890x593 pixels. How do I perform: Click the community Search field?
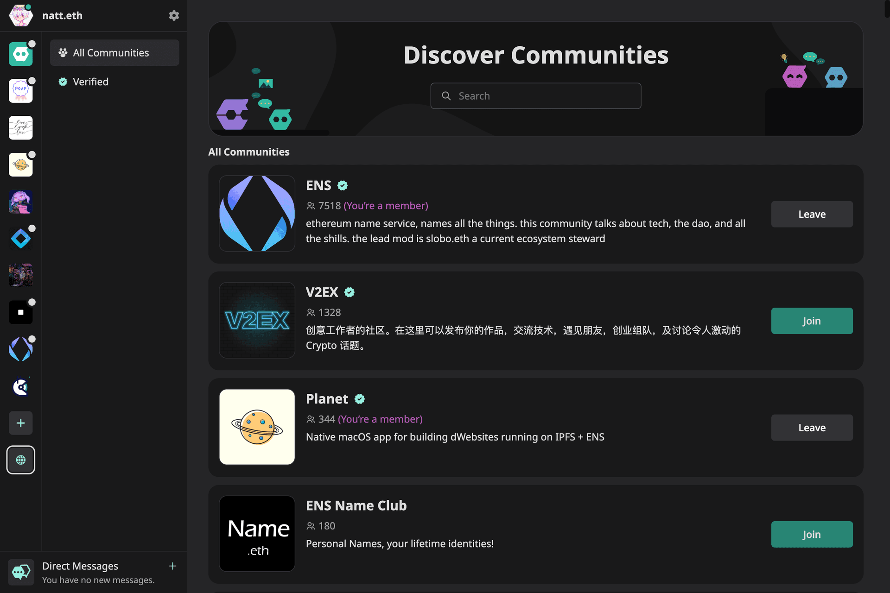[535, 96]
